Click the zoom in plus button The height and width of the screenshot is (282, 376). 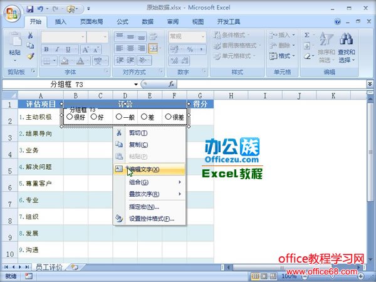(x=360, y=276)
